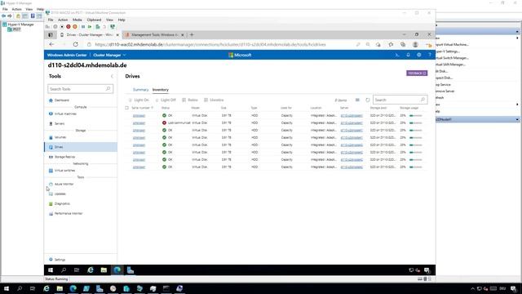The height and width of the screenshot is (294, 522).
Task: Sort by Serial number column header
Action: click(142, 108)
